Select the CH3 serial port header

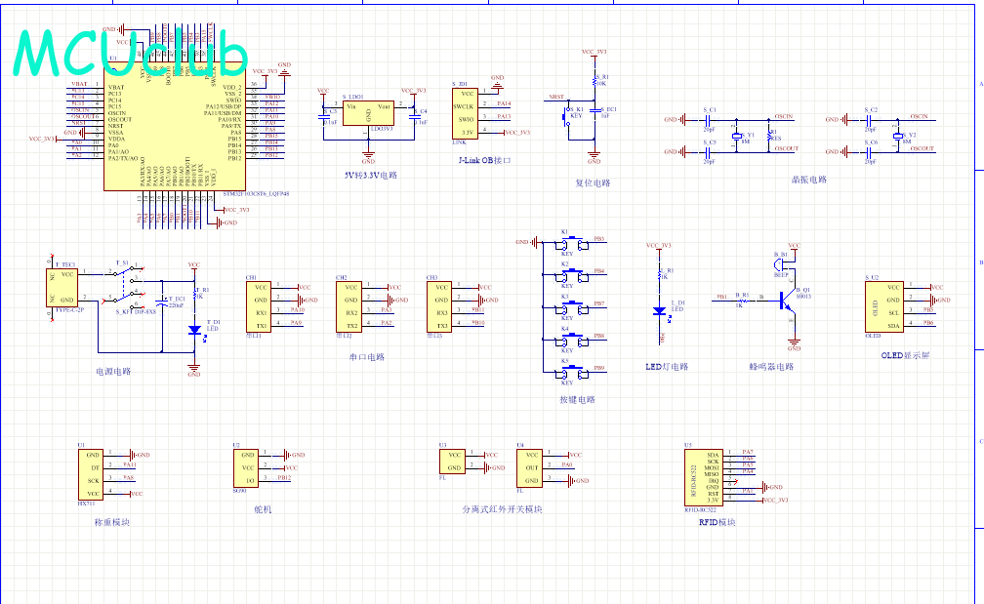pos(439,306)
